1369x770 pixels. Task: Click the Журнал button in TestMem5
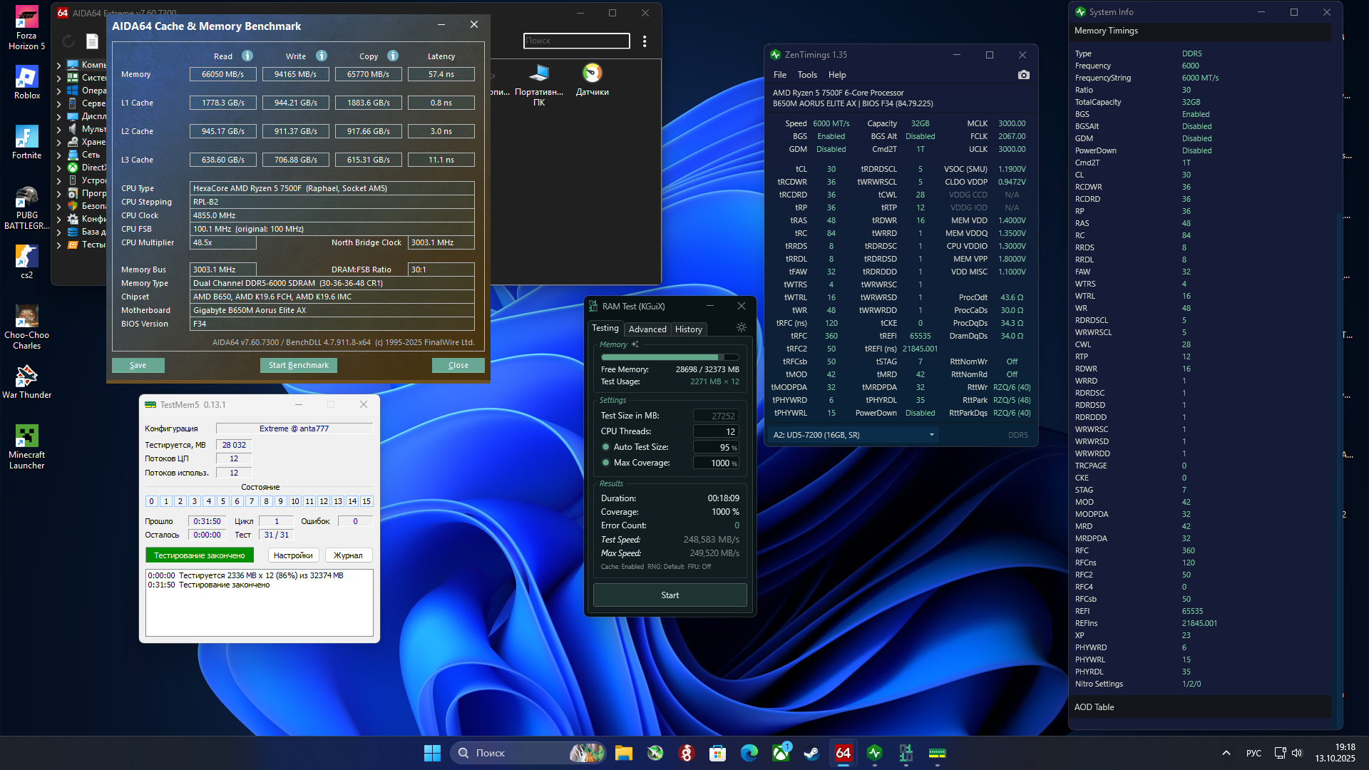pyautogui.click(x=348, y=555)
